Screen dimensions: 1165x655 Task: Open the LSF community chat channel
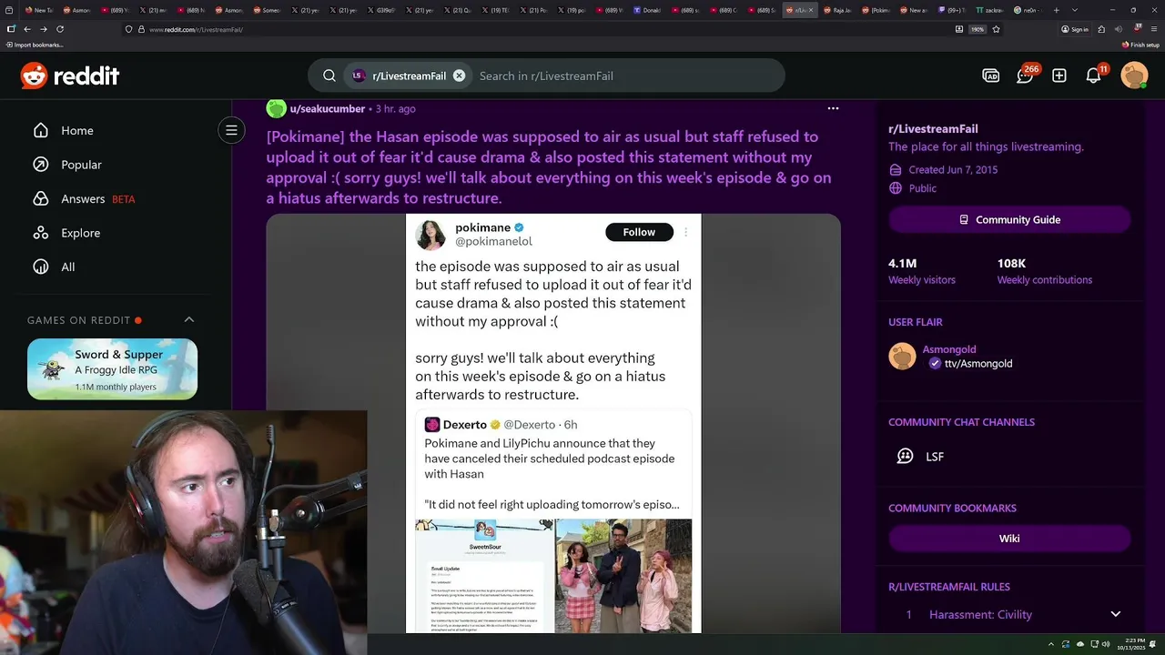tap(935, 457)
